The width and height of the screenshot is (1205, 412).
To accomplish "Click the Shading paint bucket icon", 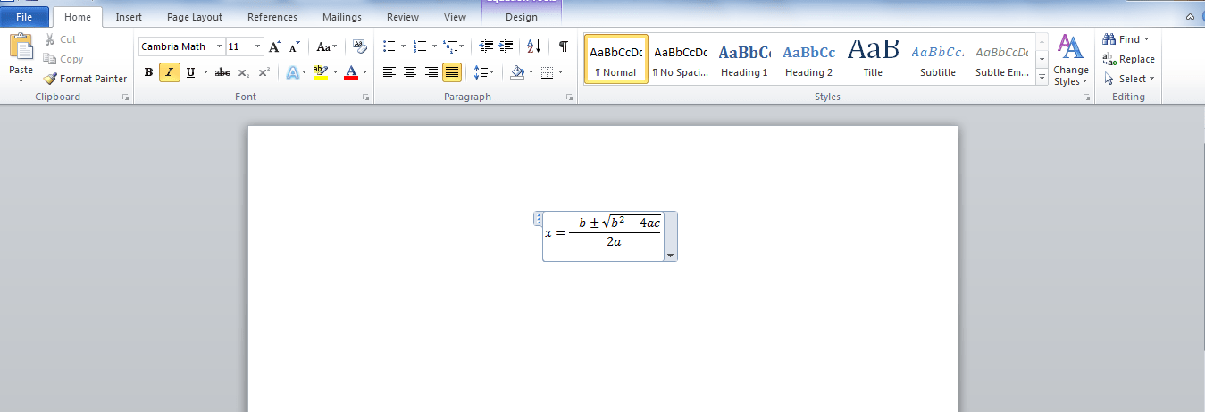I will pyautogui.click(x=516, y=72).
